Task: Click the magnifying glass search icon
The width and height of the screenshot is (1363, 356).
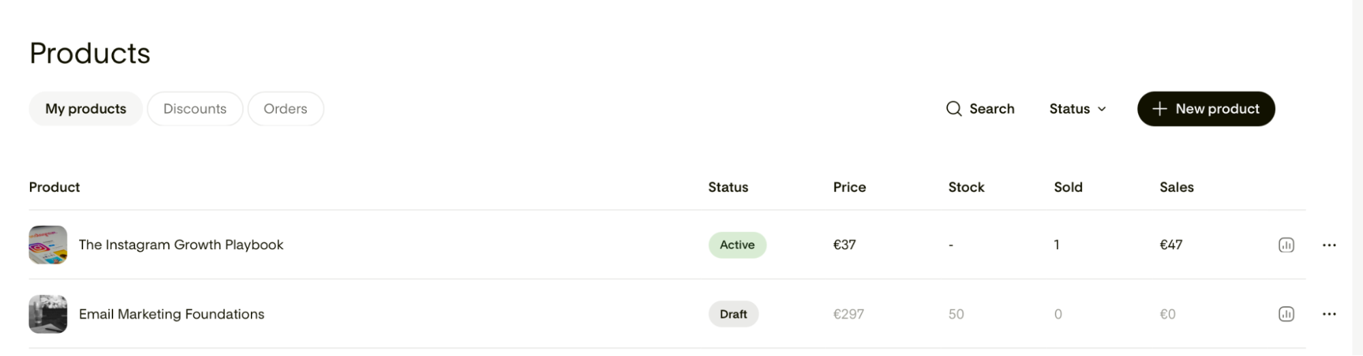Action: 954,109
